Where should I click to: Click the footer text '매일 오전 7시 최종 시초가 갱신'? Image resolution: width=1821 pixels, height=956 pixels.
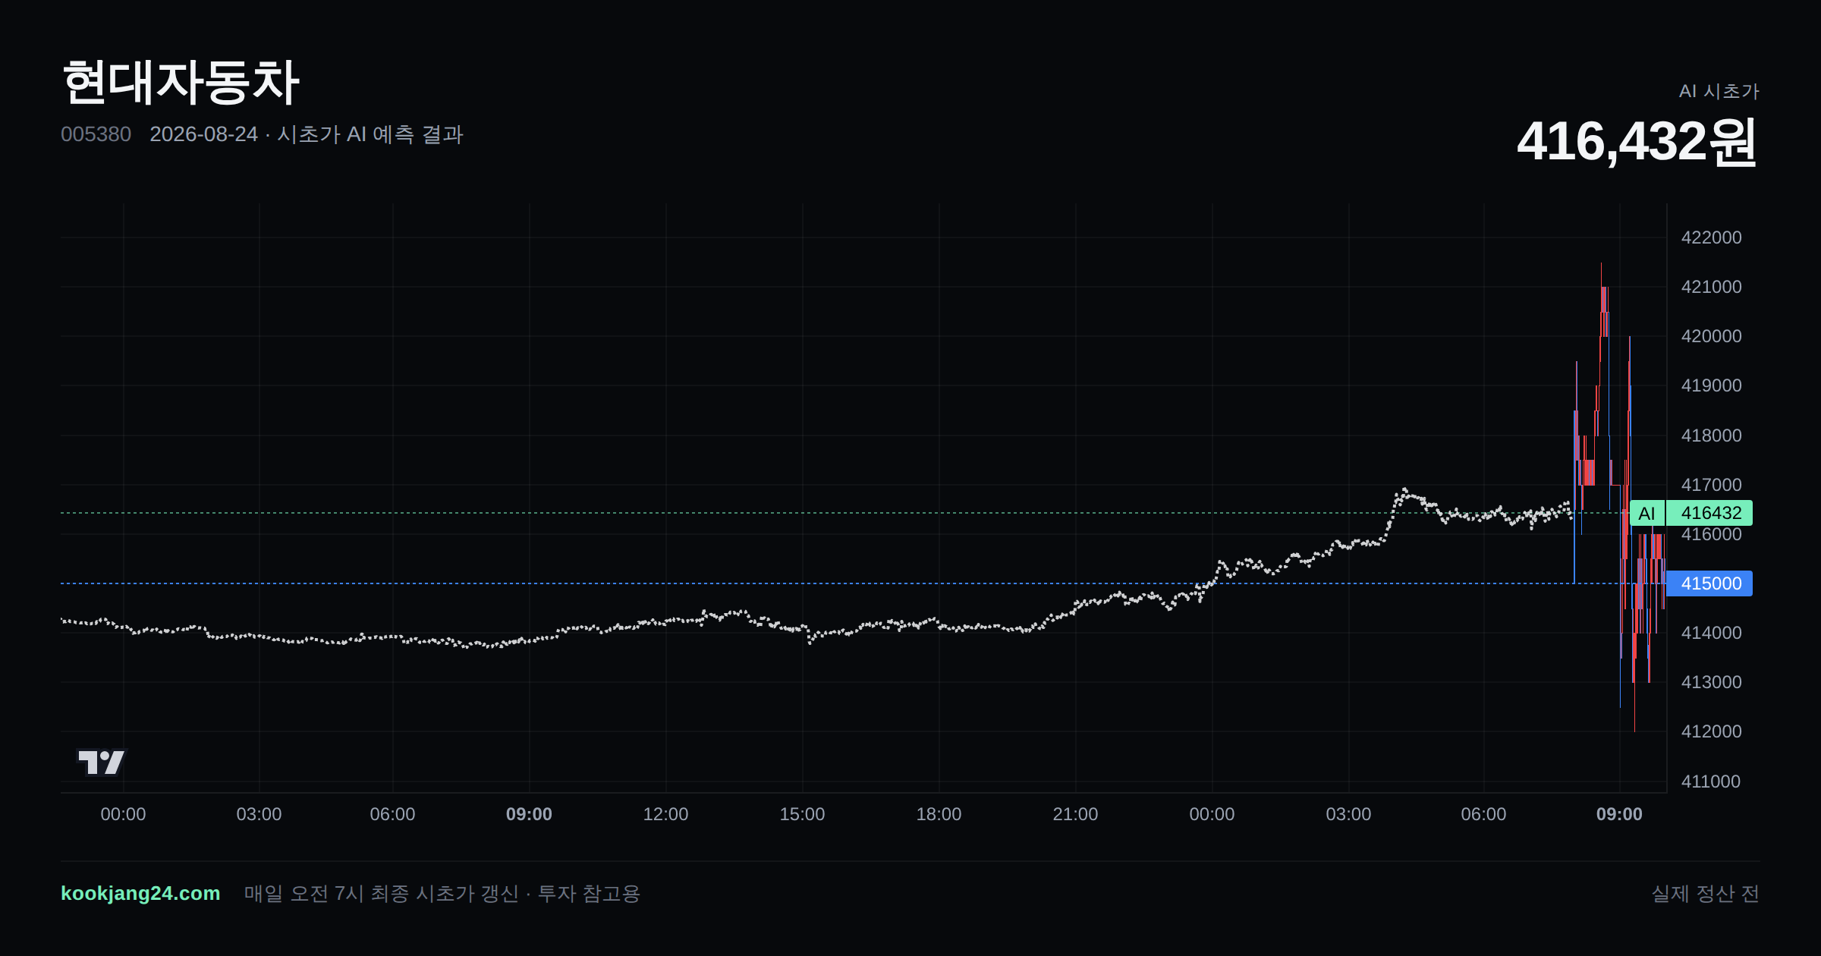pos(381,893)
